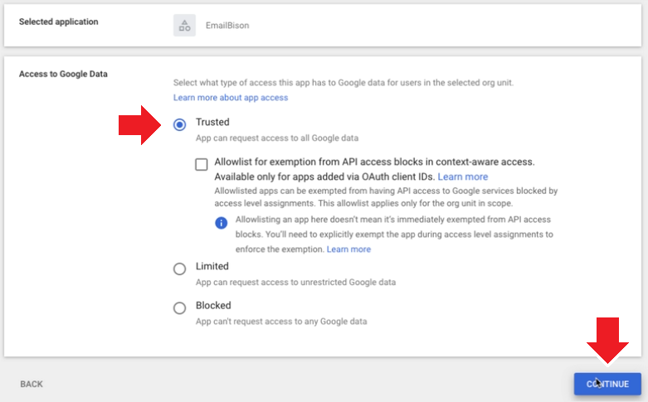The image size is (648, 402).
Task: Click the Access to Google Data heading
Action: tap(63, 74)
